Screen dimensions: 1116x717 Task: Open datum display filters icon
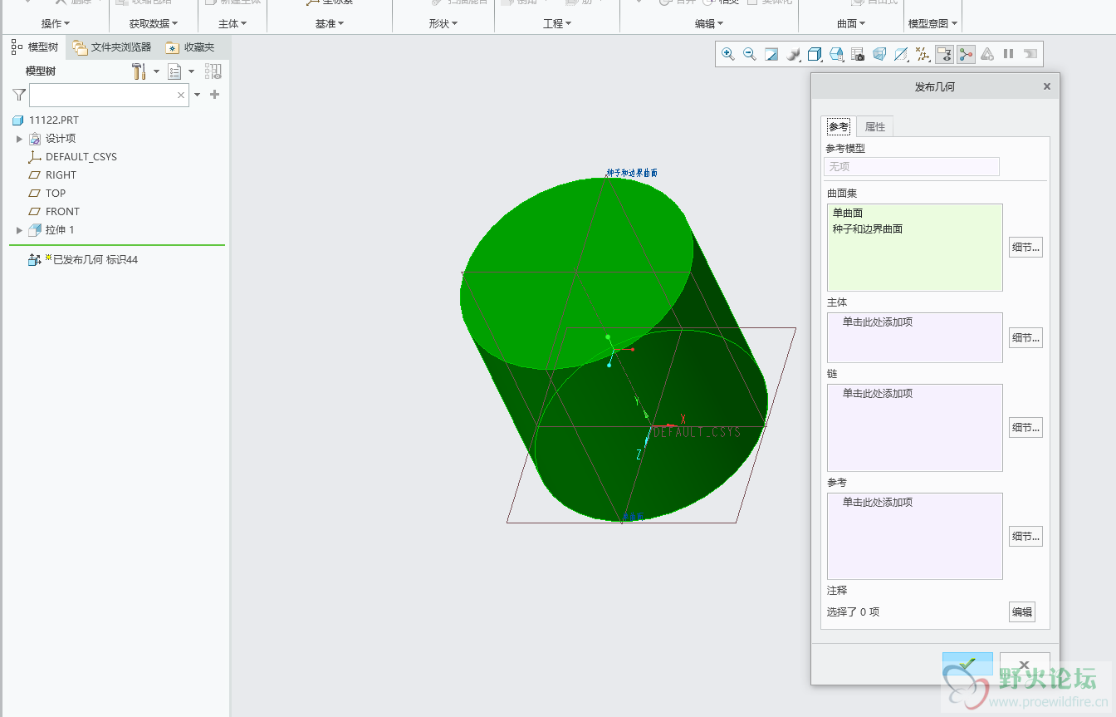click(923, 54)
